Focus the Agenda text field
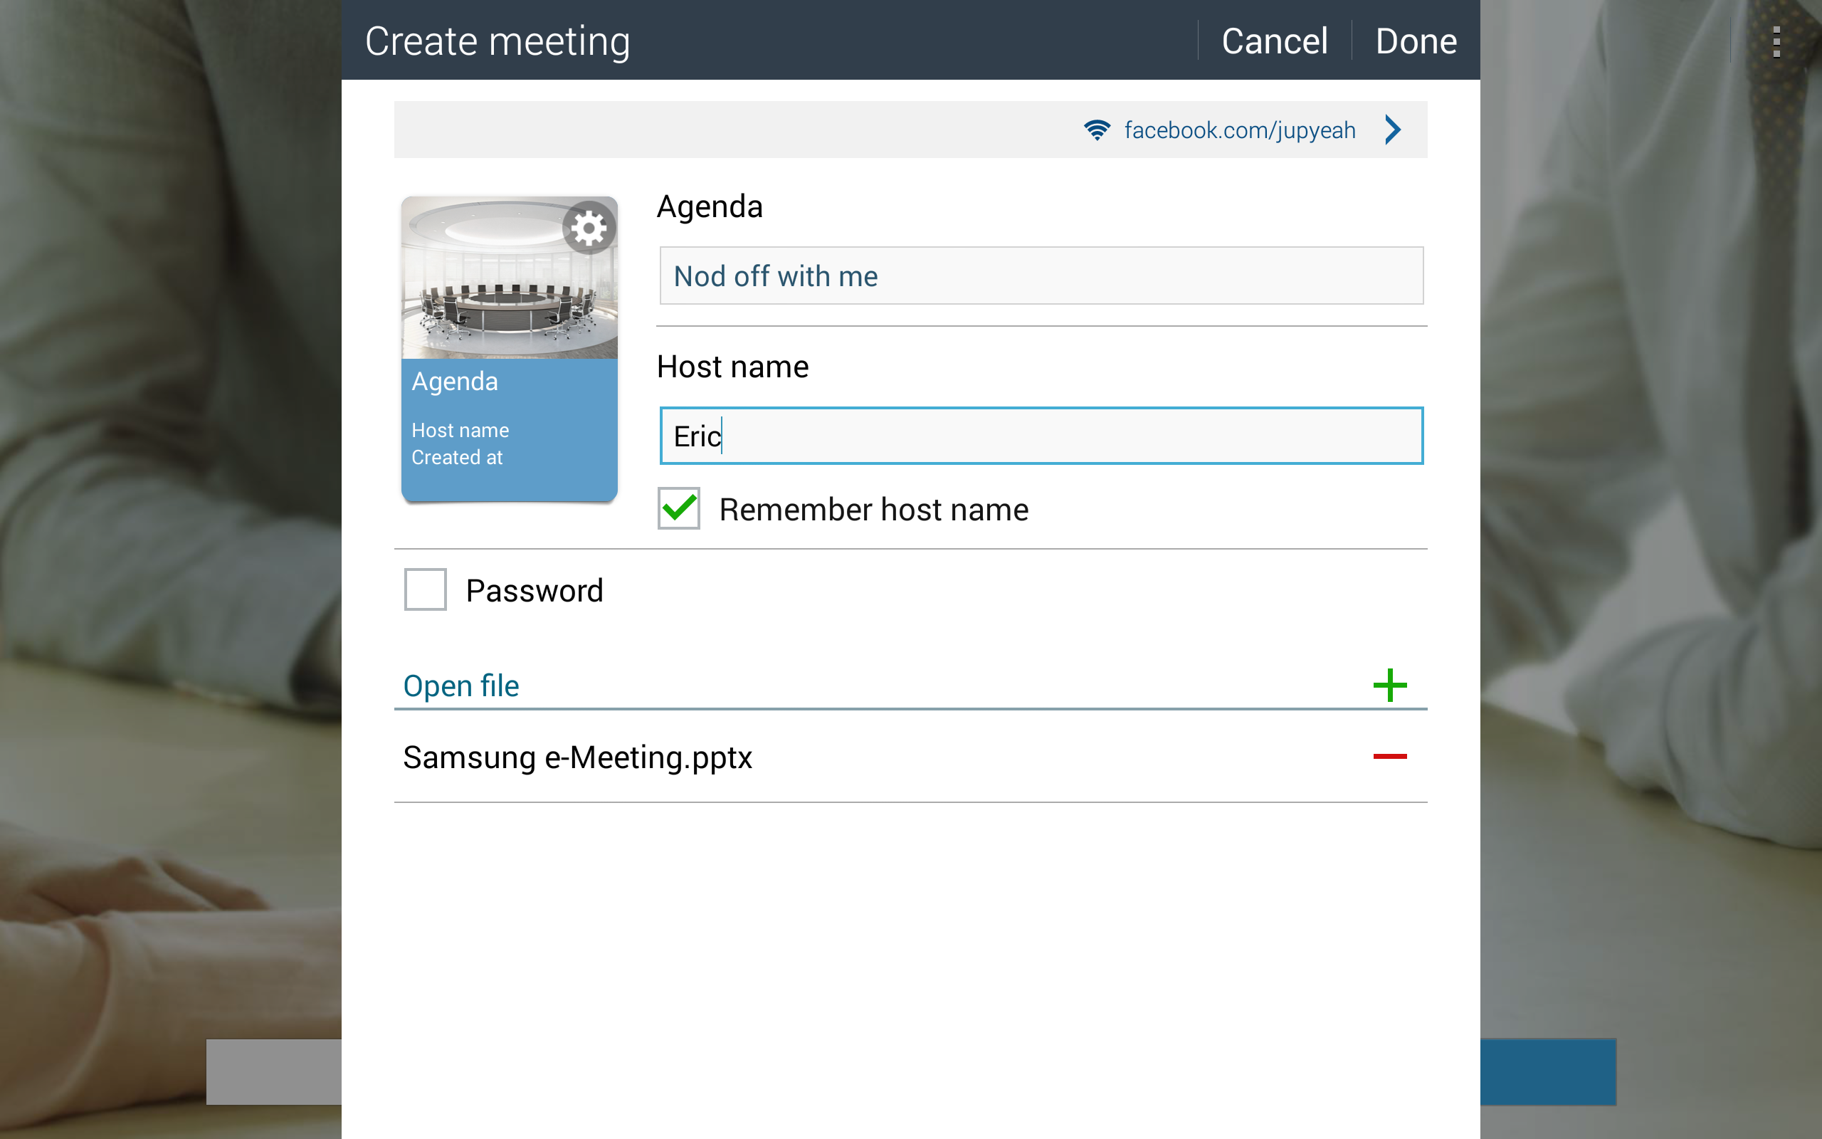The width and height of the screenshot is (1822, 1139). pyautogui.click(x=1041, y=275)
